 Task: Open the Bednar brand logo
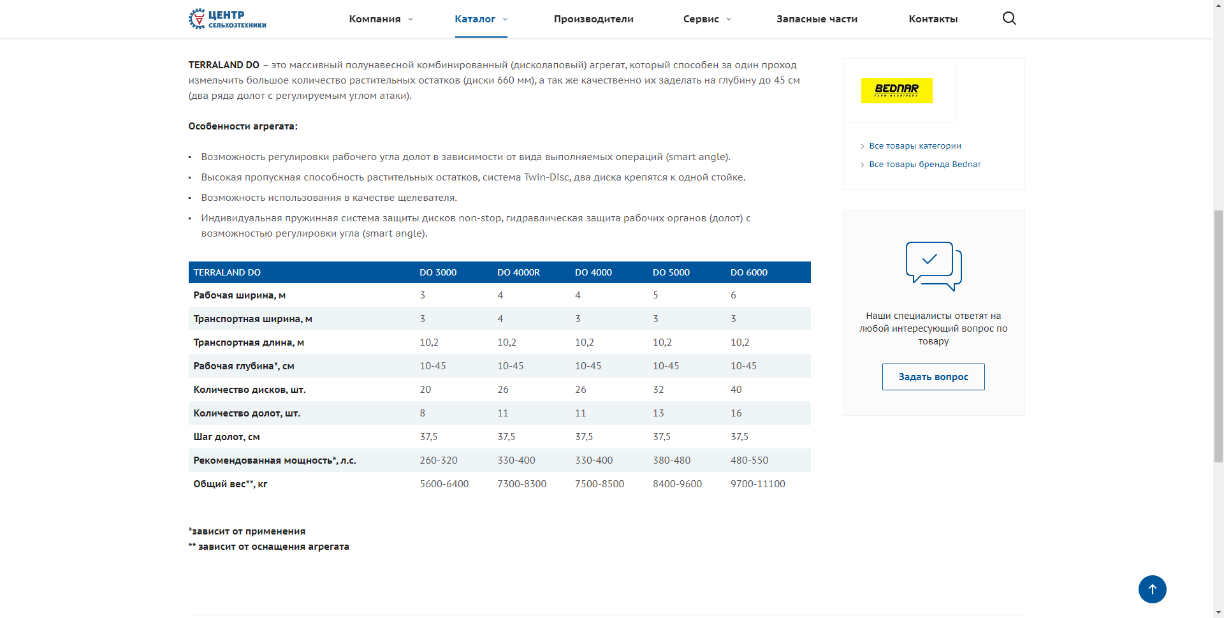pos(896,90)
